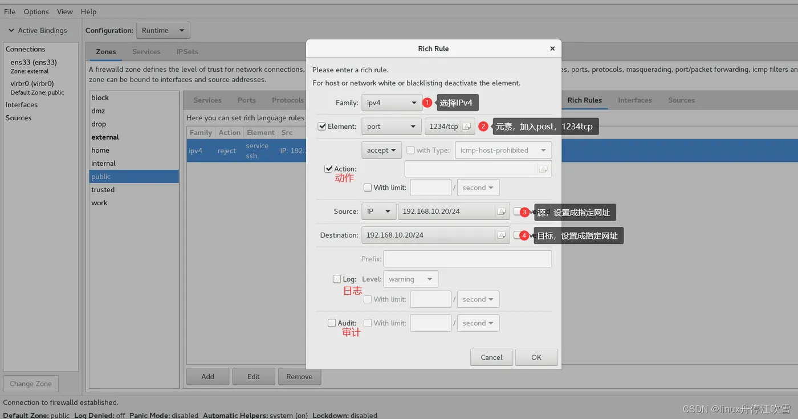Tick 'With limit' beside Audit
Viewport: 798px width, 419px height.
(368, 323)
